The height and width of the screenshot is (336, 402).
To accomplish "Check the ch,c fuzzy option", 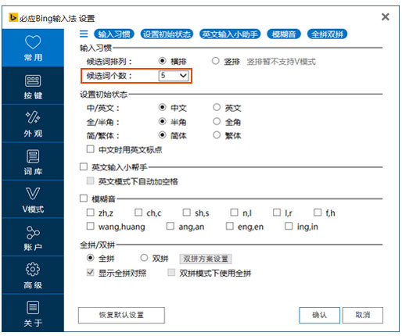I will point(138,213).
